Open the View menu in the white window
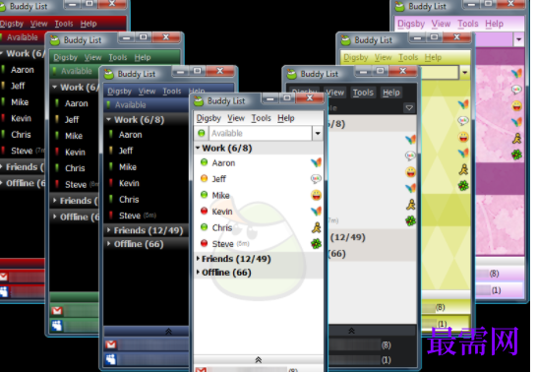The image size is (537, 372). pyautogui.click(x=236, y=118)
